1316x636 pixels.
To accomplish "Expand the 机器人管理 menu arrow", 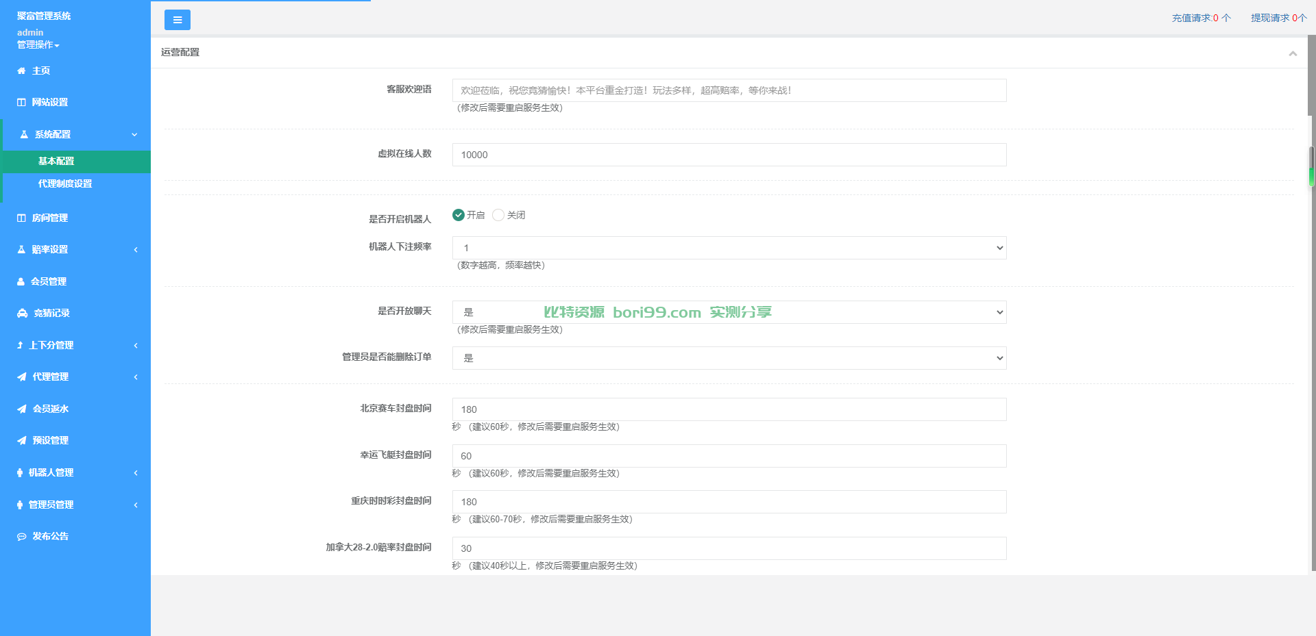I will coord(136,473).
